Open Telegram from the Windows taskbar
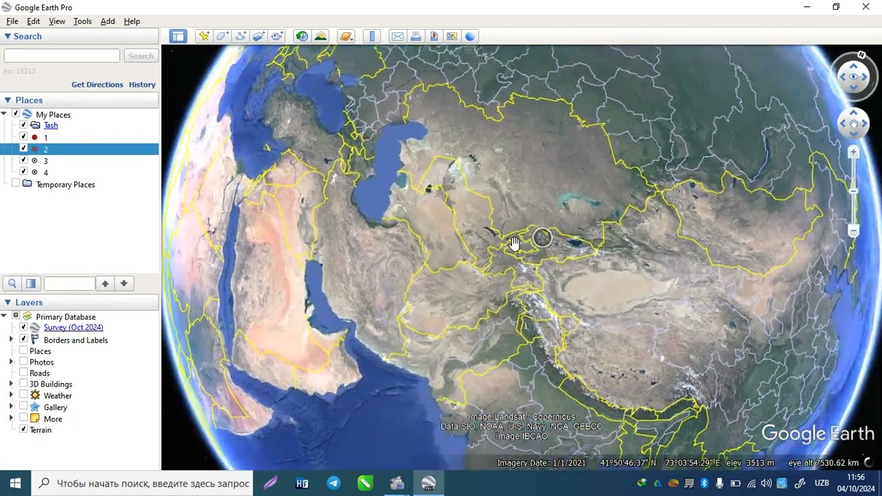The height and width of the screenshot is (496, 882). (334, 484)
